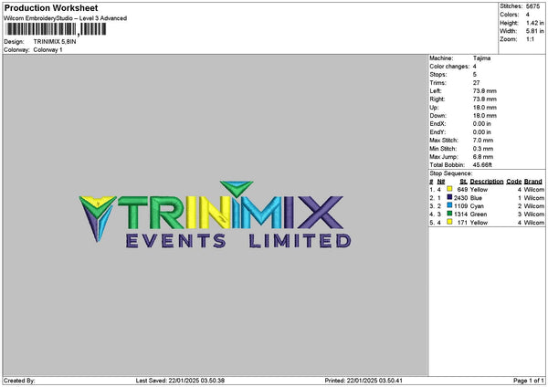Click the machine value 'Tajima'

(481, 58)
